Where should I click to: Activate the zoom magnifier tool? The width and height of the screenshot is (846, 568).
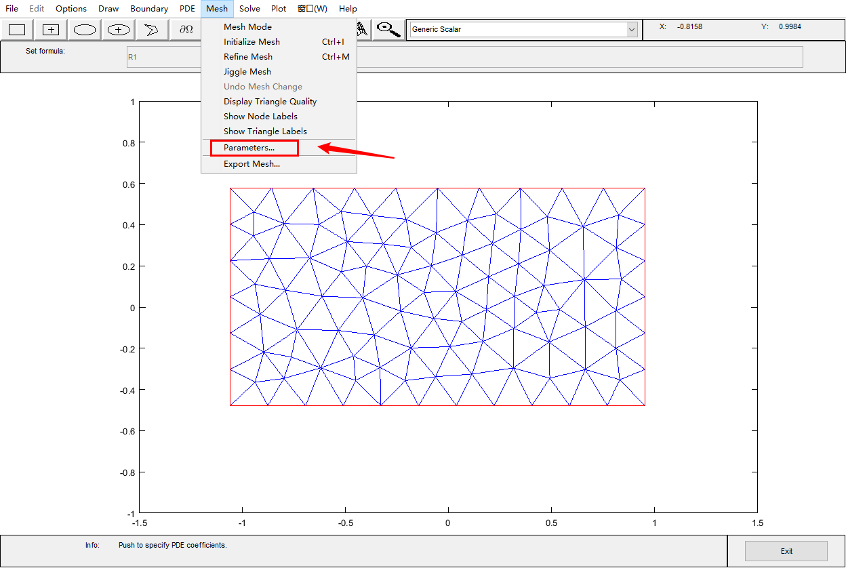click(388, 29)
